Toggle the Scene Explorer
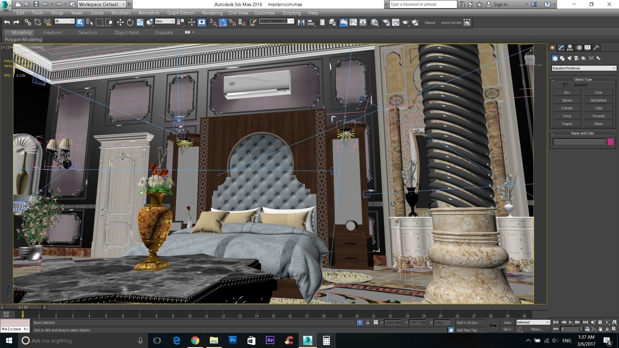Screen dimensions: 619x348 pyautogui.click(x=322, y=22)
